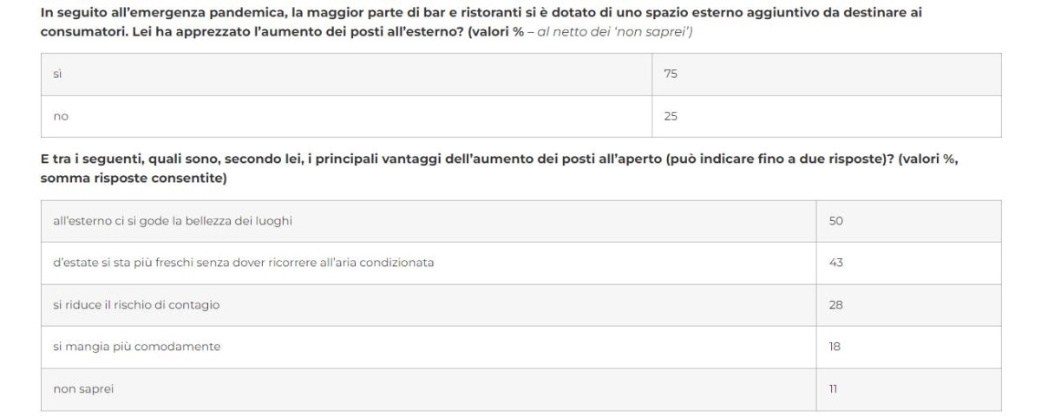
Task: Click the 'si riduce il rischio di contagio' row
Action: pos(136,305)
